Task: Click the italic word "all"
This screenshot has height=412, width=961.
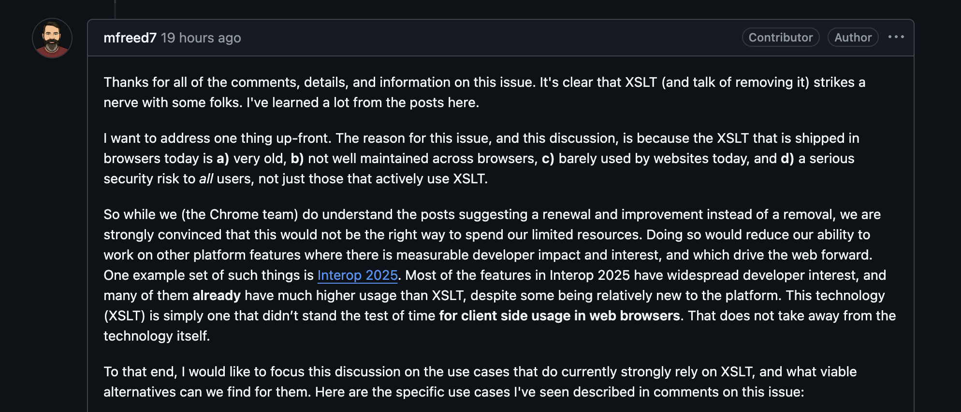Action: [206, 179]
